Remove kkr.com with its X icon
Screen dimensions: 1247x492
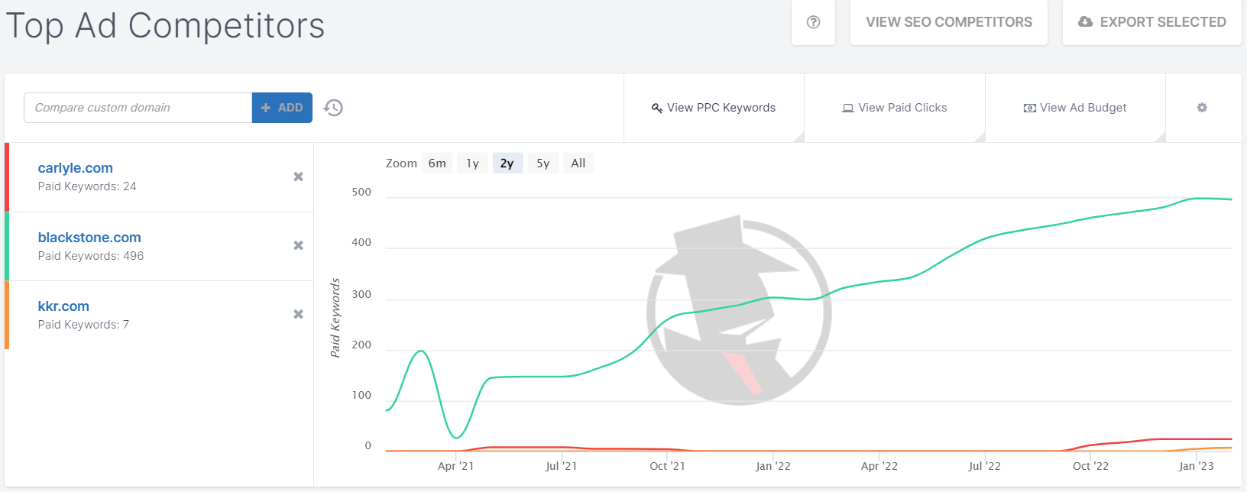click(299, 314)
